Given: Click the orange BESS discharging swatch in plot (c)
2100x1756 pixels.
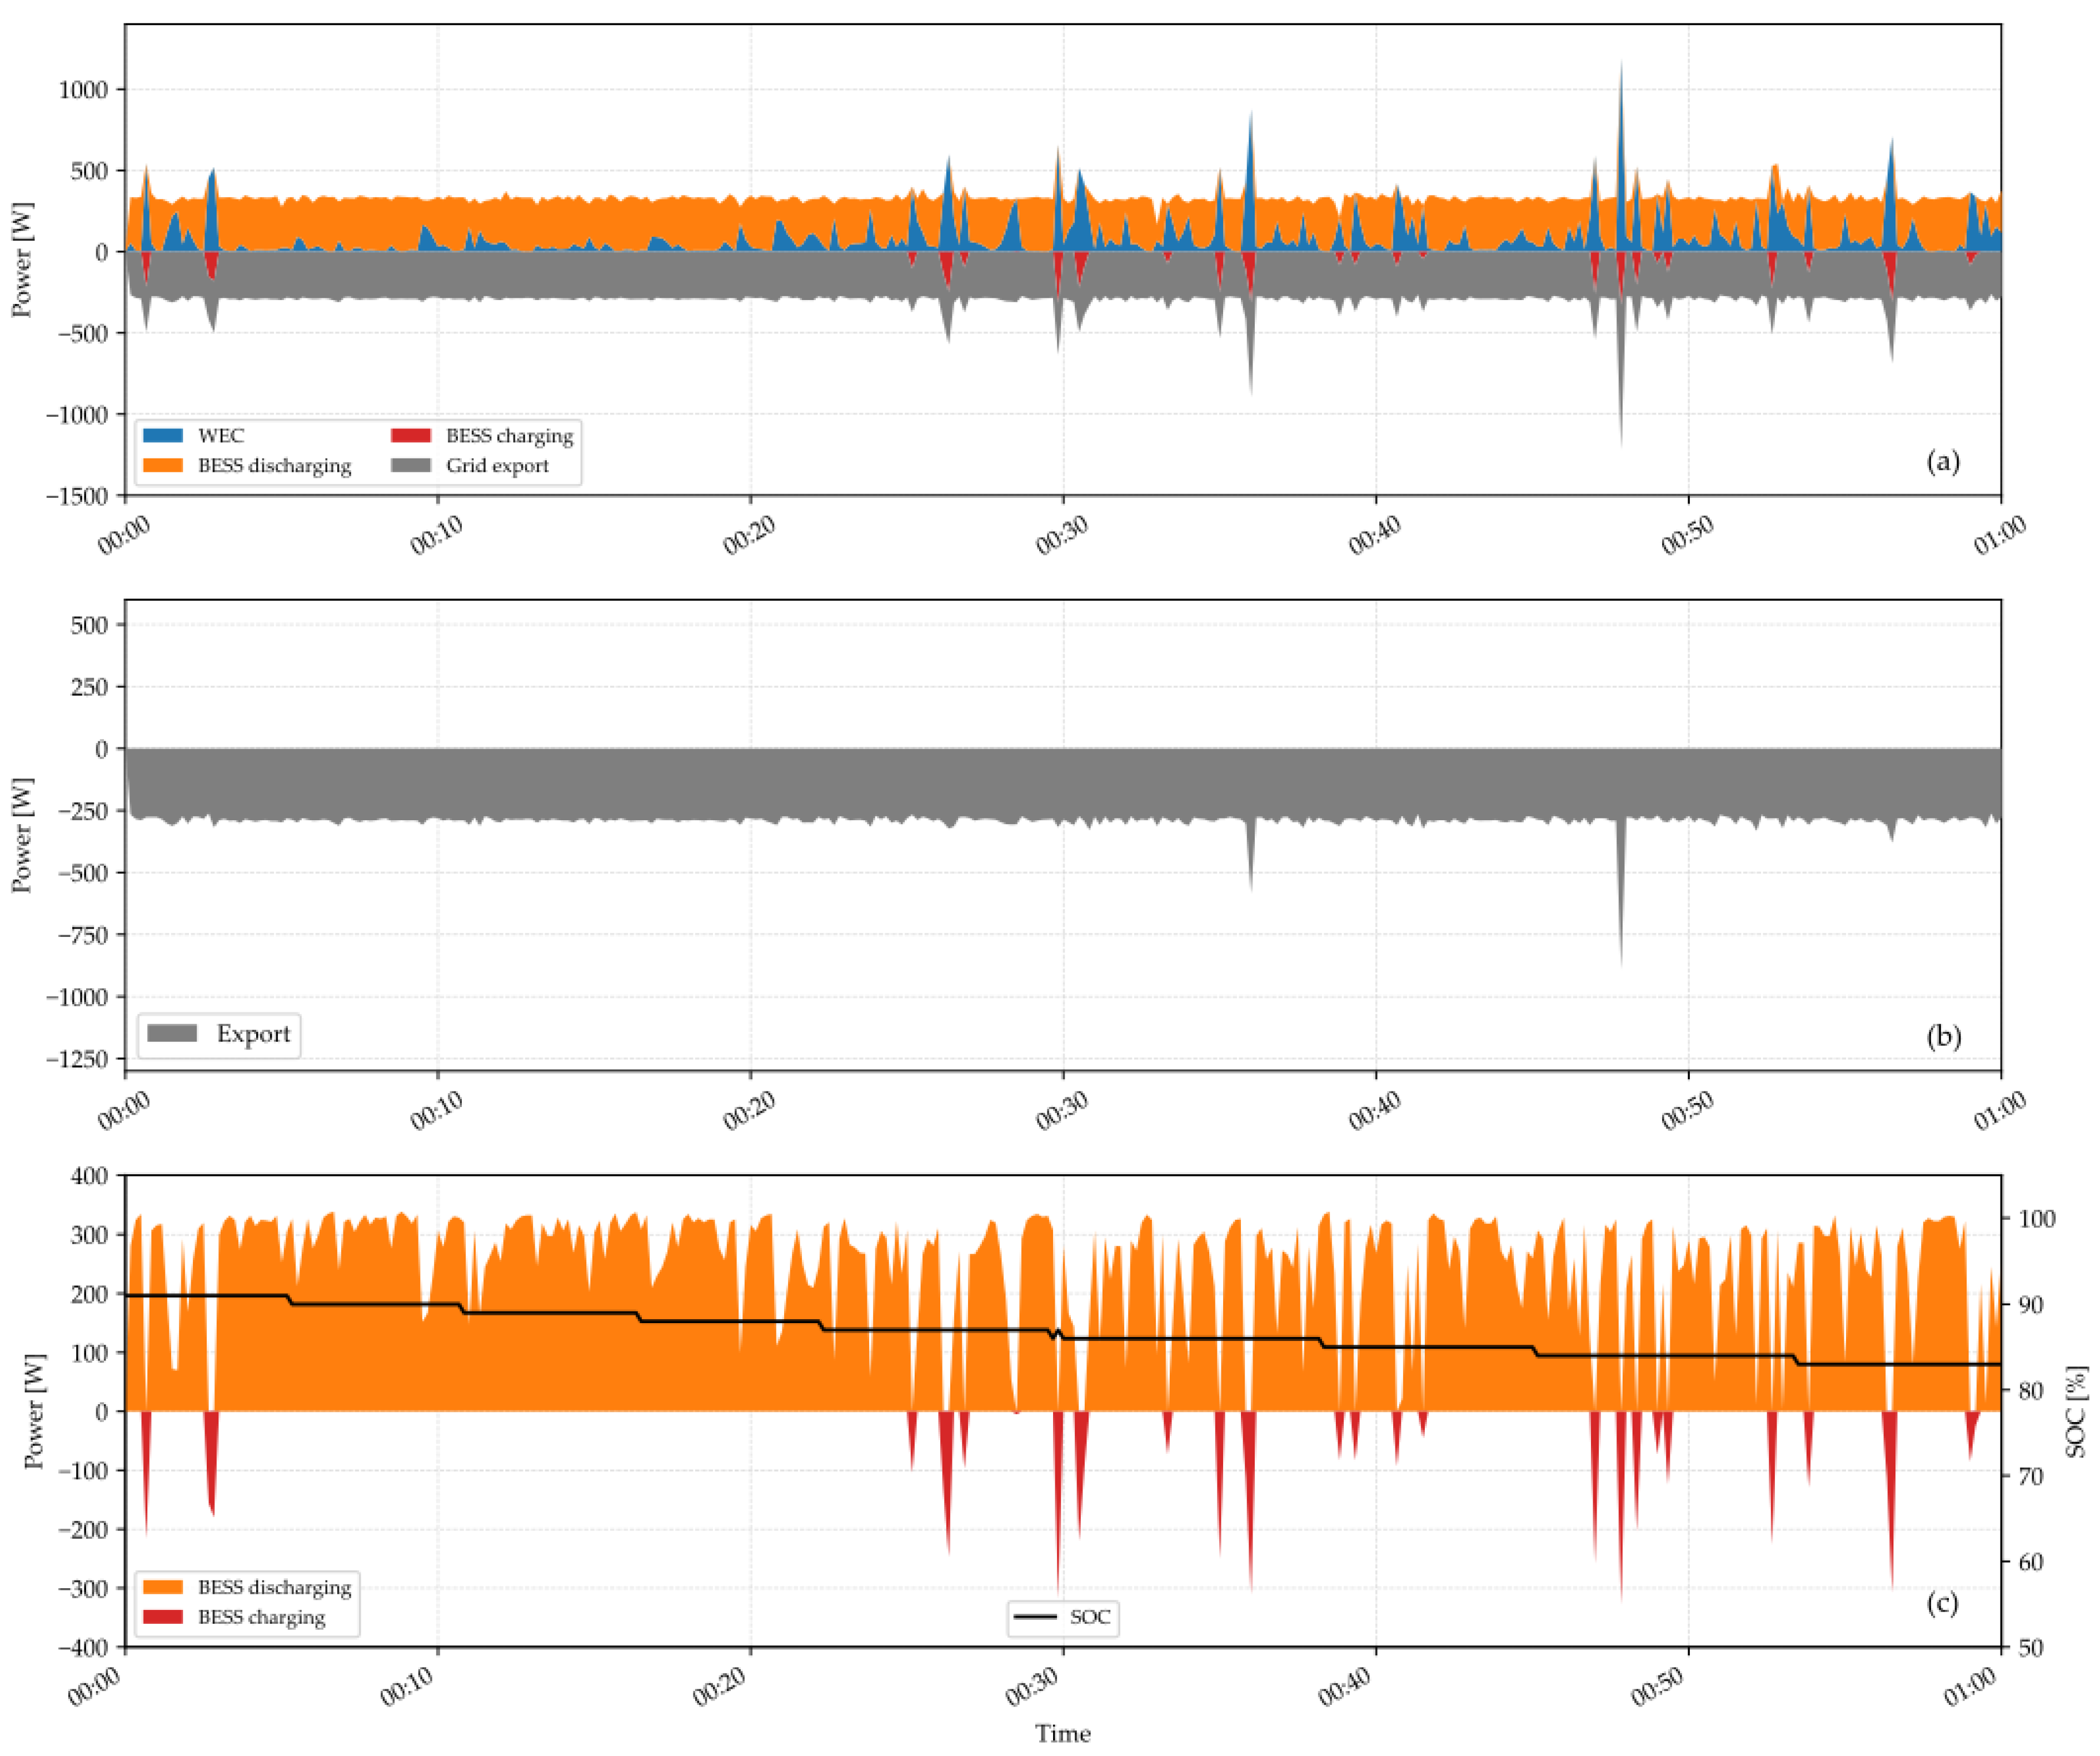Looking at the screenshot, I should (163, 1587).
